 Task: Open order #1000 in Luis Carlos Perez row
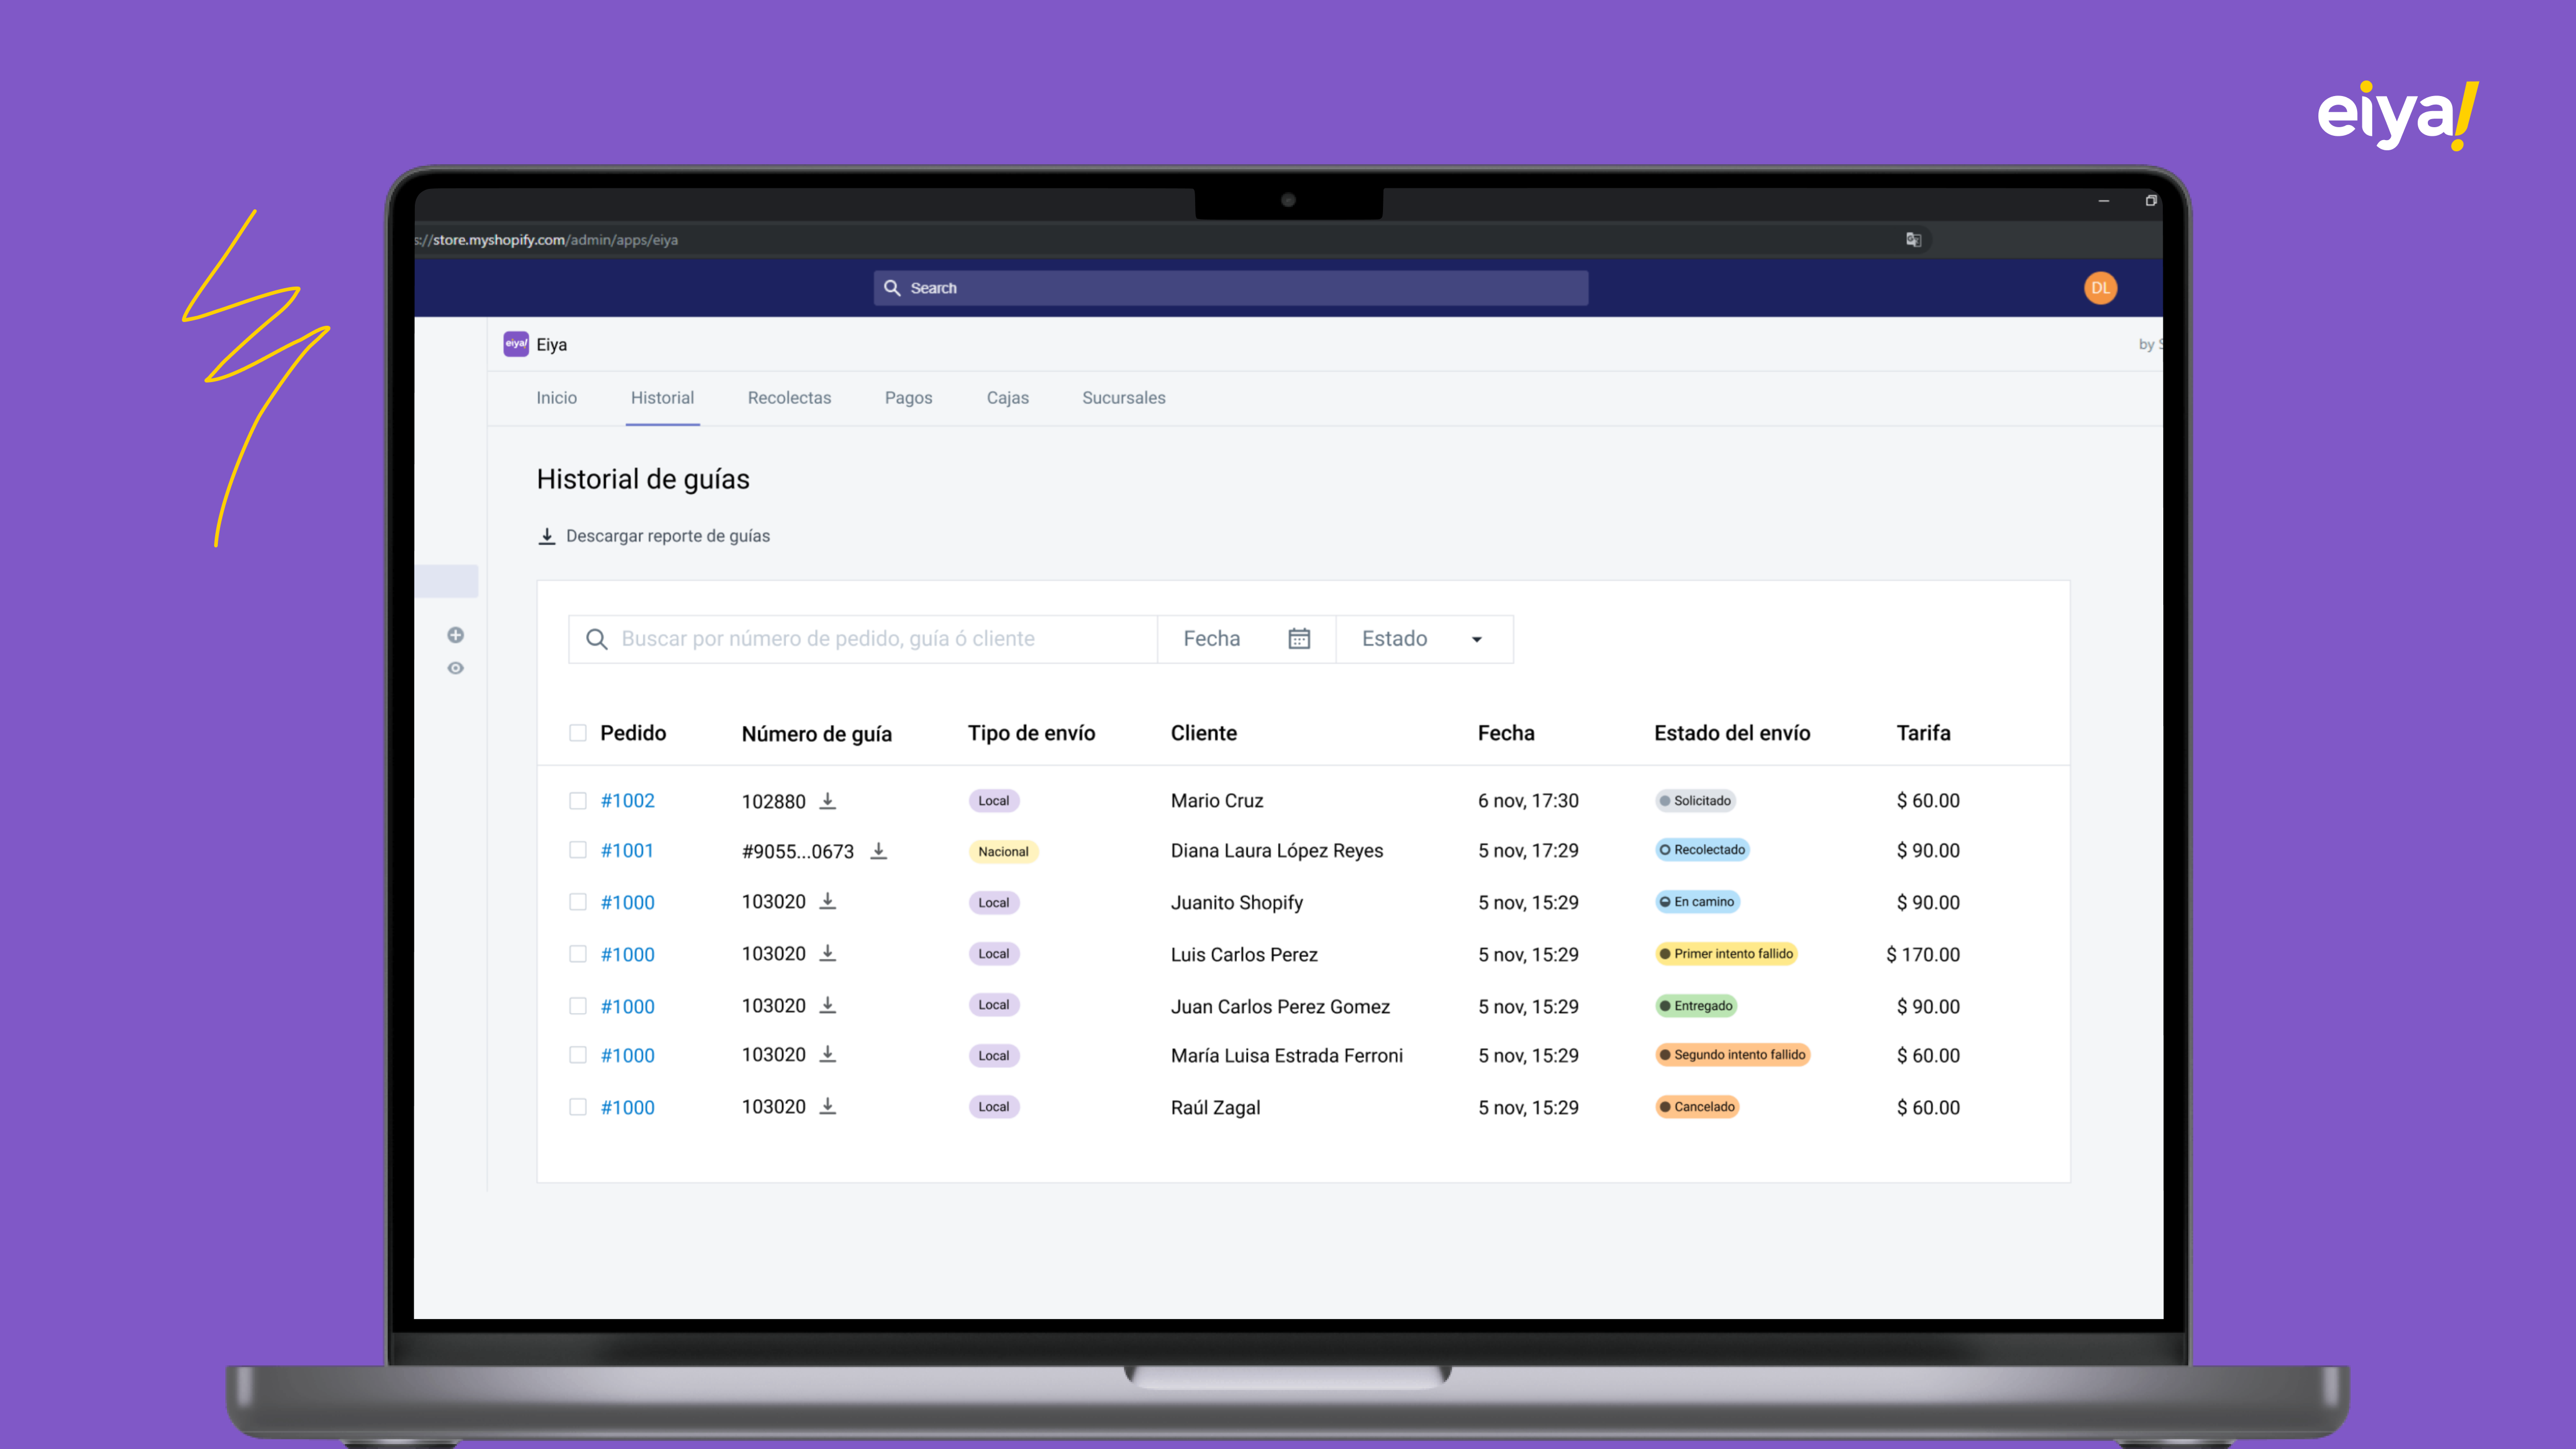click(627, 955)
